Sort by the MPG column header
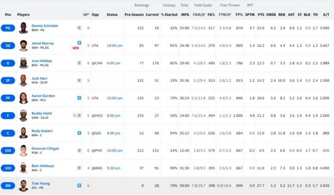This screenshot has width=334, height=195. pyautogui.click(x=185, y=15)
